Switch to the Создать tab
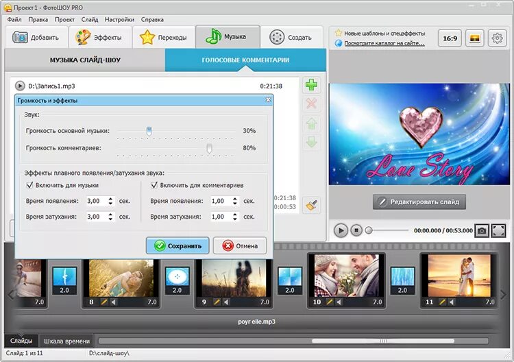 [x=291, y=38]
